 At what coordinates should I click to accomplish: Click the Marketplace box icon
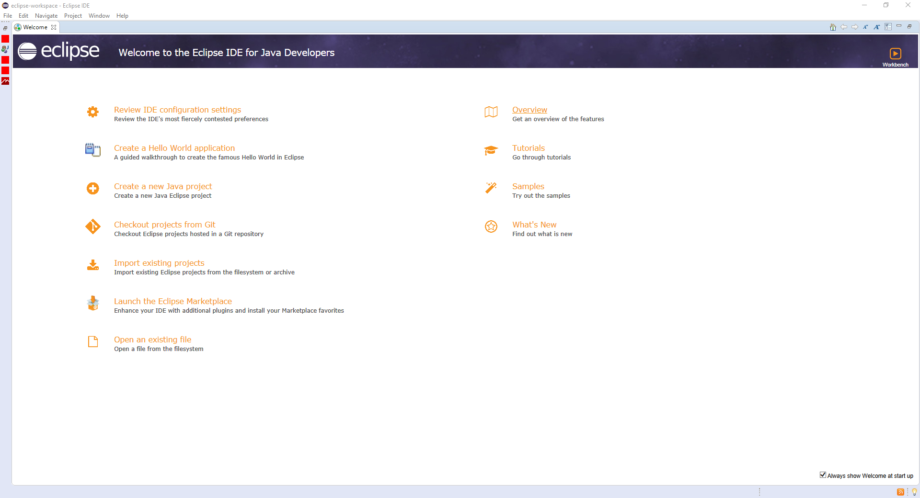click(93, 303)
